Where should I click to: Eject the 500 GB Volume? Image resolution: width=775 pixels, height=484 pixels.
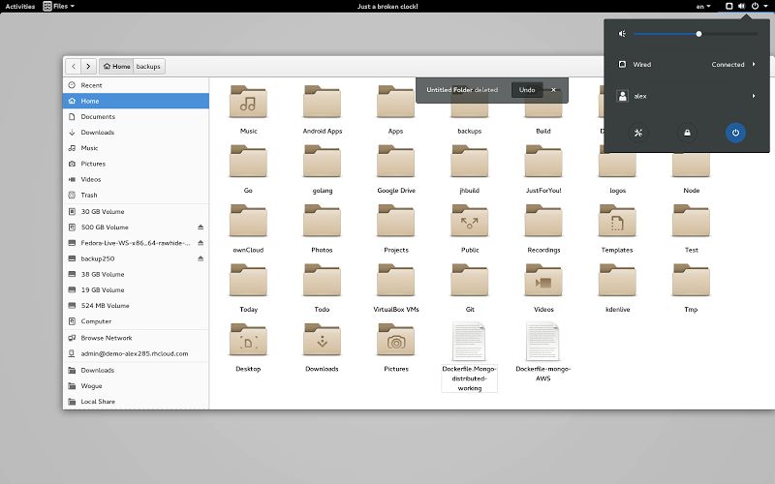[x=201, y=227]
